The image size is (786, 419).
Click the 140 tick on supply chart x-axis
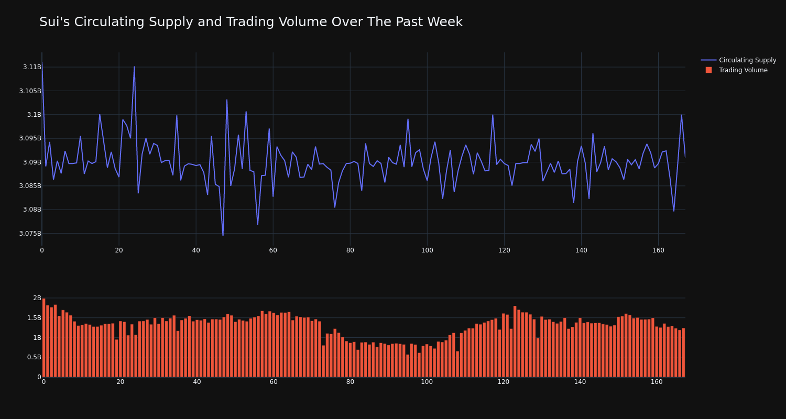pyautogui.click(x=581, y=250)
